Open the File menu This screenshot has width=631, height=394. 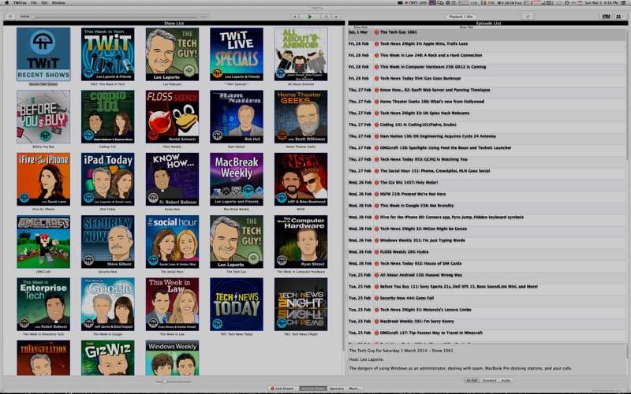34,2
